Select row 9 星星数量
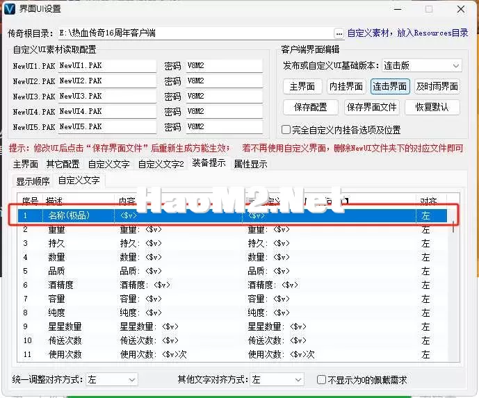This screenshot has width=479, height=398. (232, 326)
